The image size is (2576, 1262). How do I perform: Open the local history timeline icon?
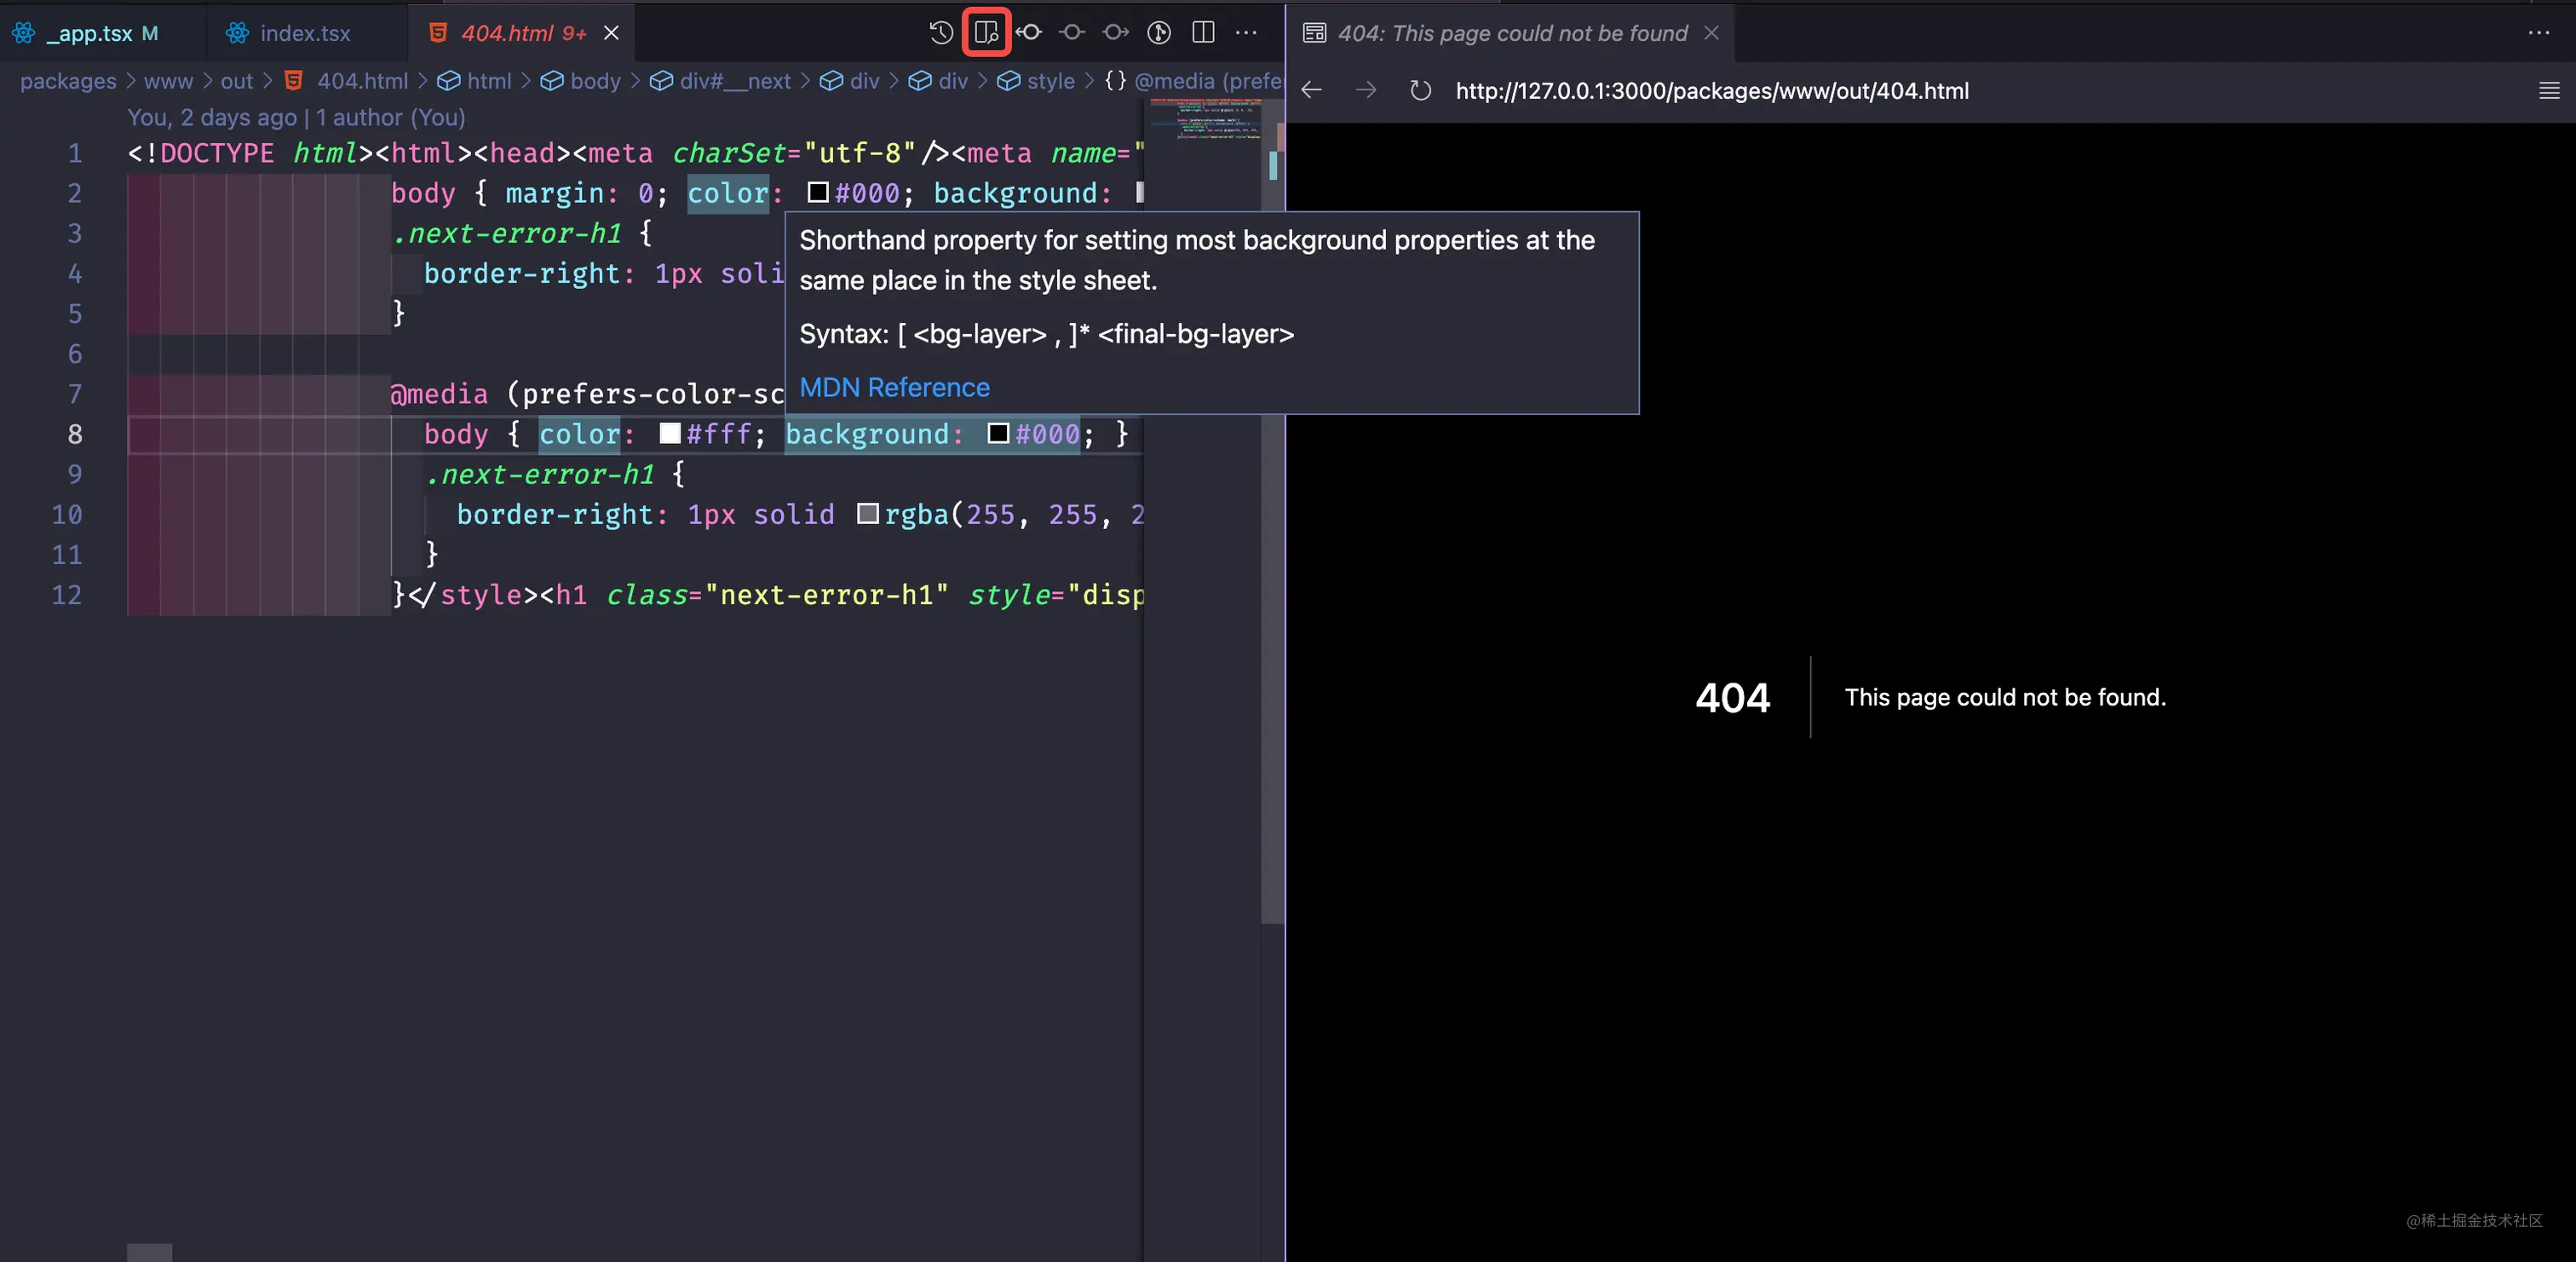tap(940, 32)
